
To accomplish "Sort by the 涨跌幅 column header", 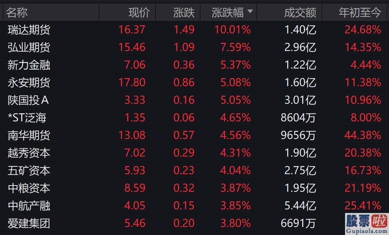I will 227,12.
